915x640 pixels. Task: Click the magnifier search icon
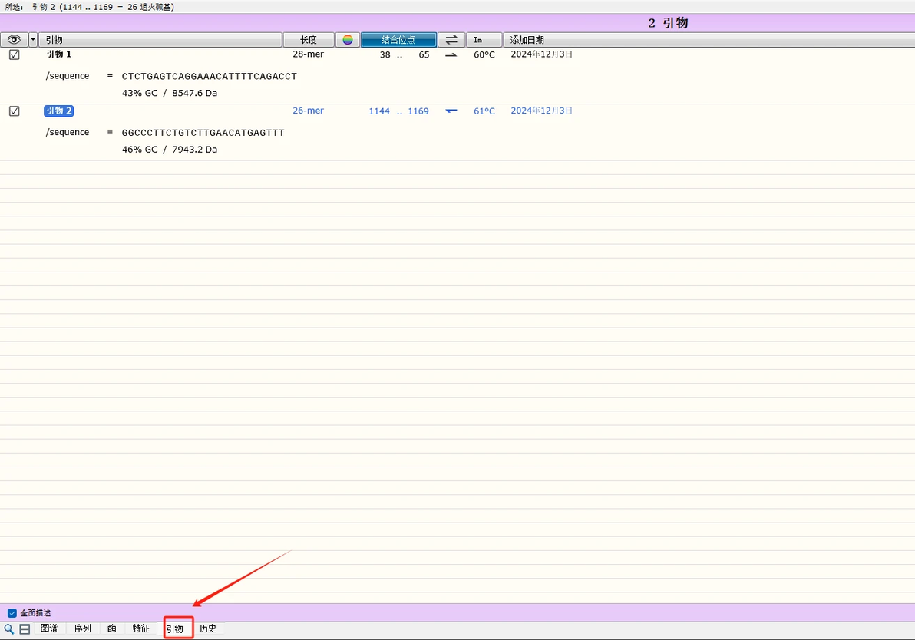8,629
